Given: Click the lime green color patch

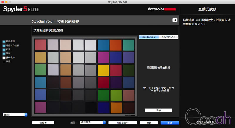Looking at the screenshot, I should click(x=116, y=95).
